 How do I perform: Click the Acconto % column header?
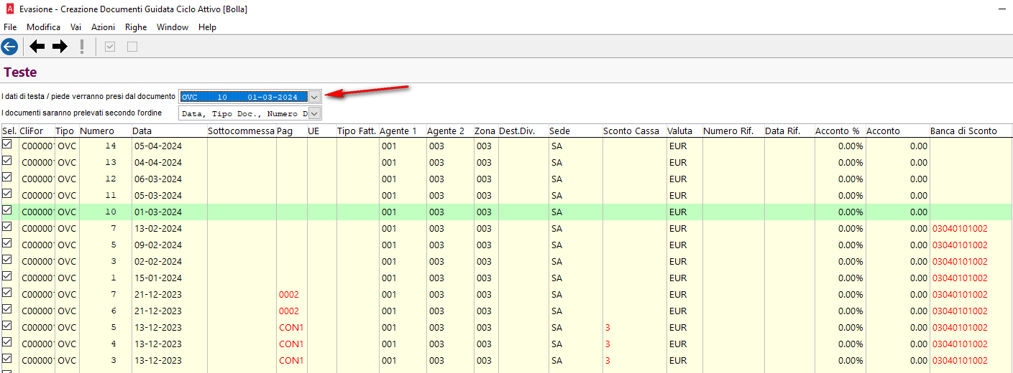[x=839, y=131]
